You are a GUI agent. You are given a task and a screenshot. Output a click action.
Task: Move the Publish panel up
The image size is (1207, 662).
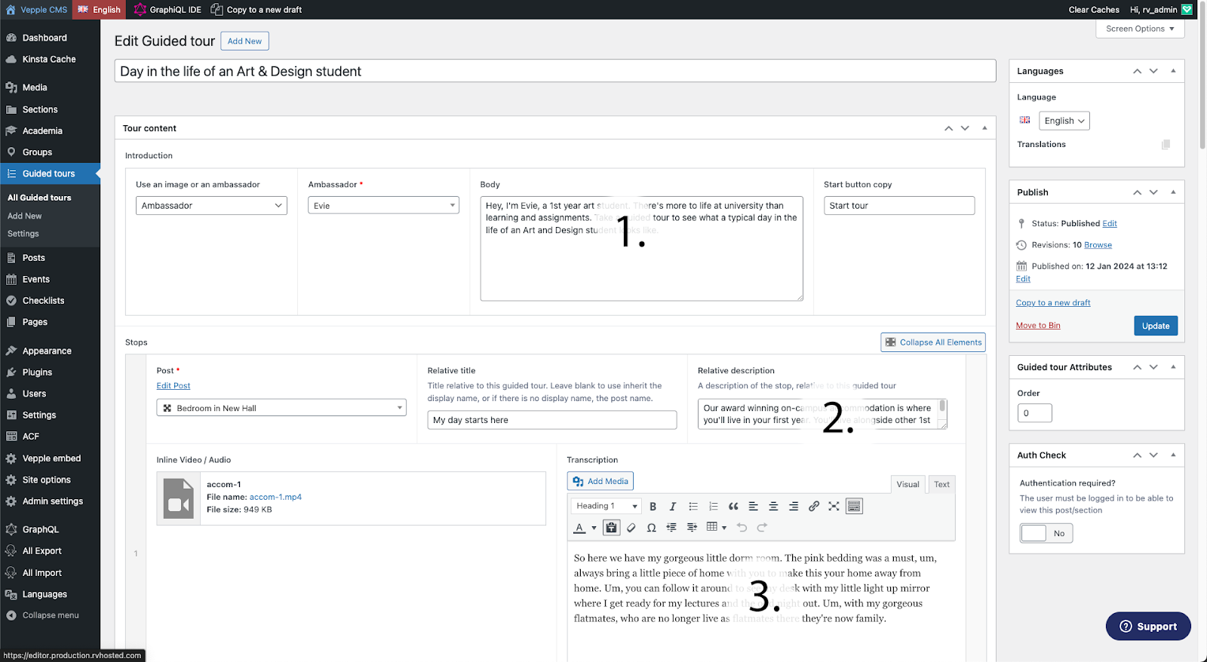[x=1137, y=192]
